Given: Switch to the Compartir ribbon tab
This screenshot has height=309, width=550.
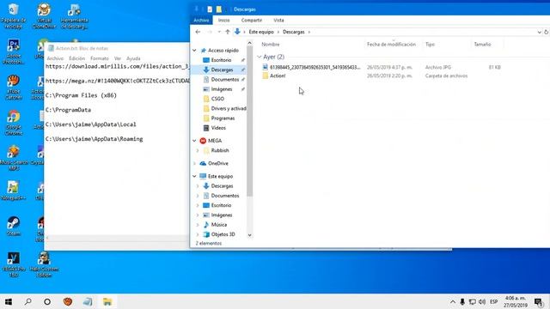Looking at the screenshot, I should tap(252, 21).
